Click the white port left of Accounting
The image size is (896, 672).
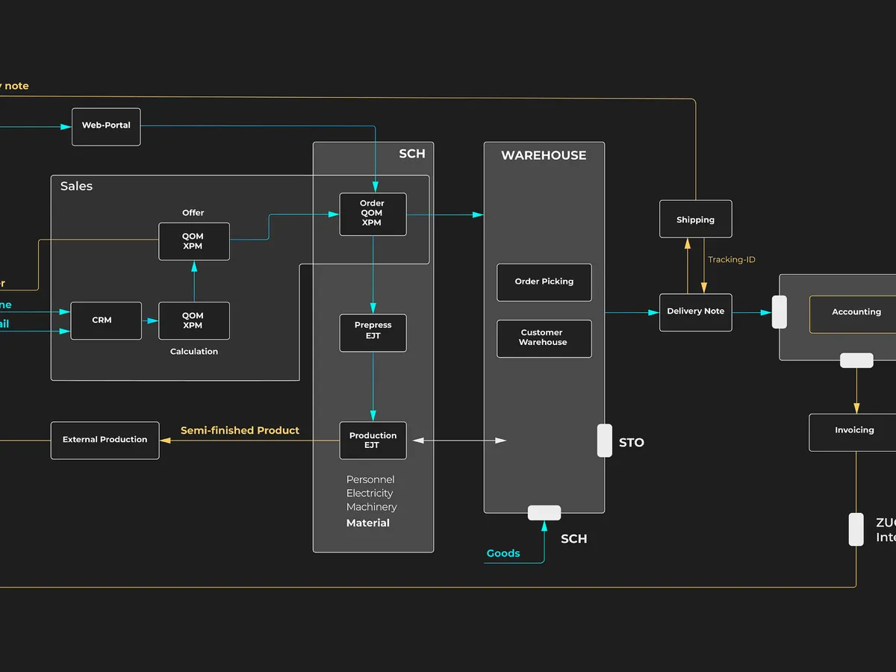[x=779, y=312]
